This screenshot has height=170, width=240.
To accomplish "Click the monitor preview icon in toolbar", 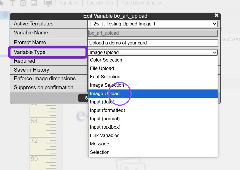I will [x=48, y=3].
